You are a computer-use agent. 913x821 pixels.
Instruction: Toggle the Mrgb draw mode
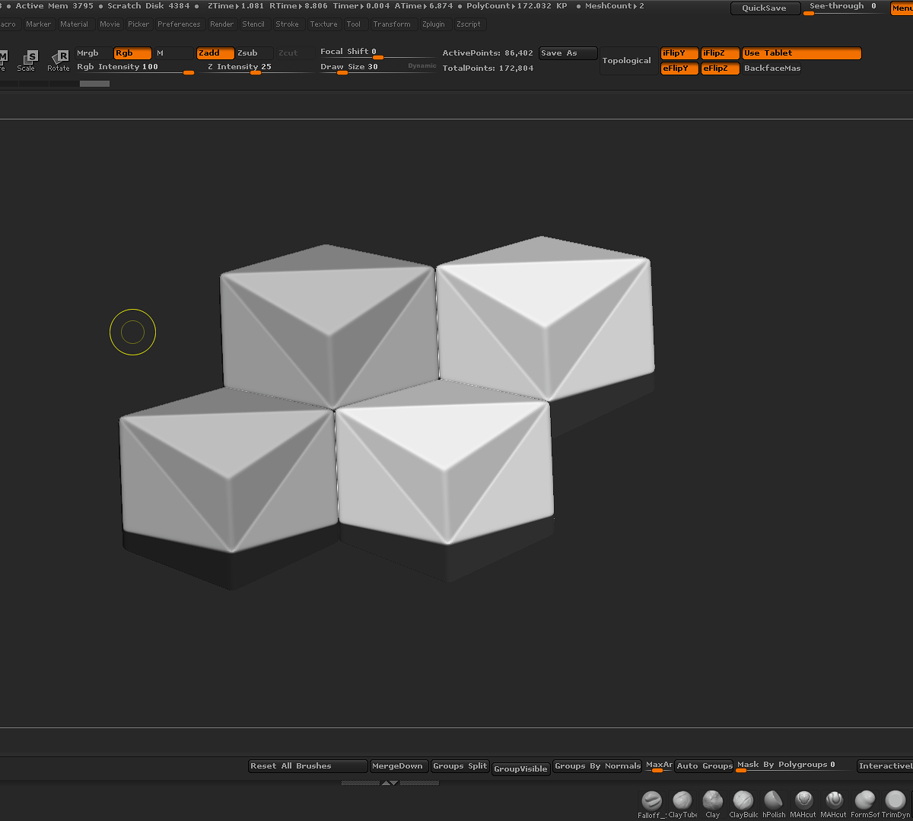pos(93,53)
